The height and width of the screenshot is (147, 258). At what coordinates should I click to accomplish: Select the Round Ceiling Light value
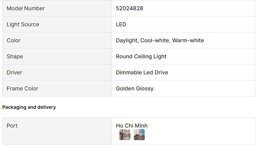pos(141,56)
